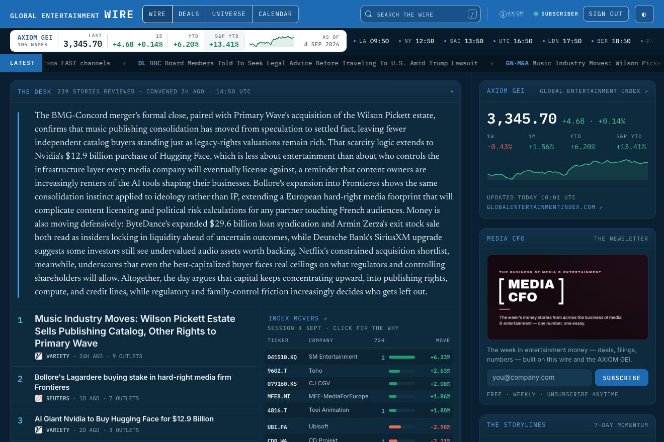This screenshot has width=664, height=442.
Task: Open the Global Entertainment Index link
Action: click(594, 91)
